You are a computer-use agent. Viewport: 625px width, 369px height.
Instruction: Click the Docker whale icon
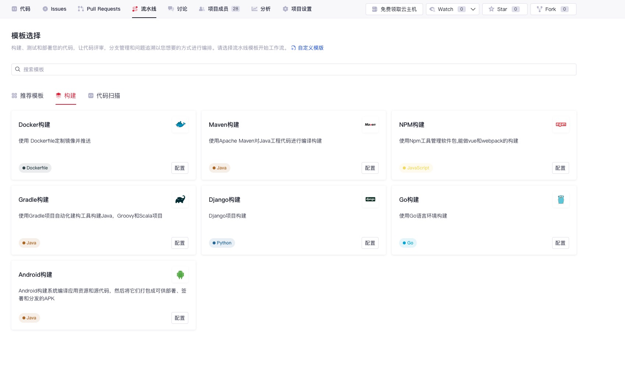point(180,125)
